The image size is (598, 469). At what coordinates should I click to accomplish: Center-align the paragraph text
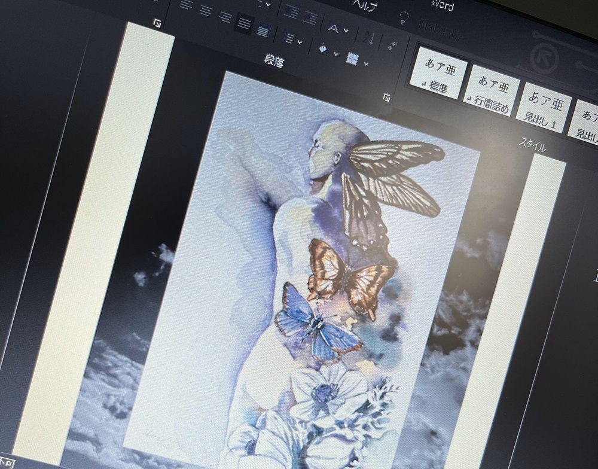(206, 11)
